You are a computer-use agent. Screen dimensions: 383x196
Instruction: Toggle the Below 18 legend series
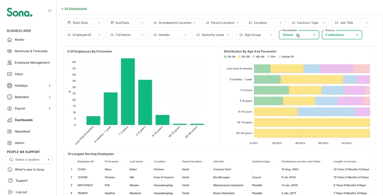pos(286,57)
